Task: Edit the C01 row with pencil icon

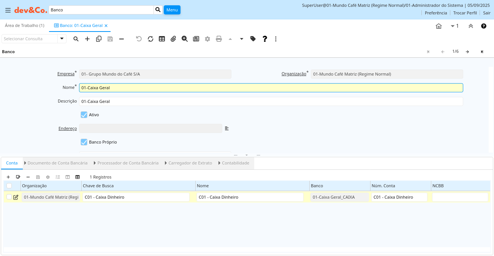Action: (x=16, y=197)
